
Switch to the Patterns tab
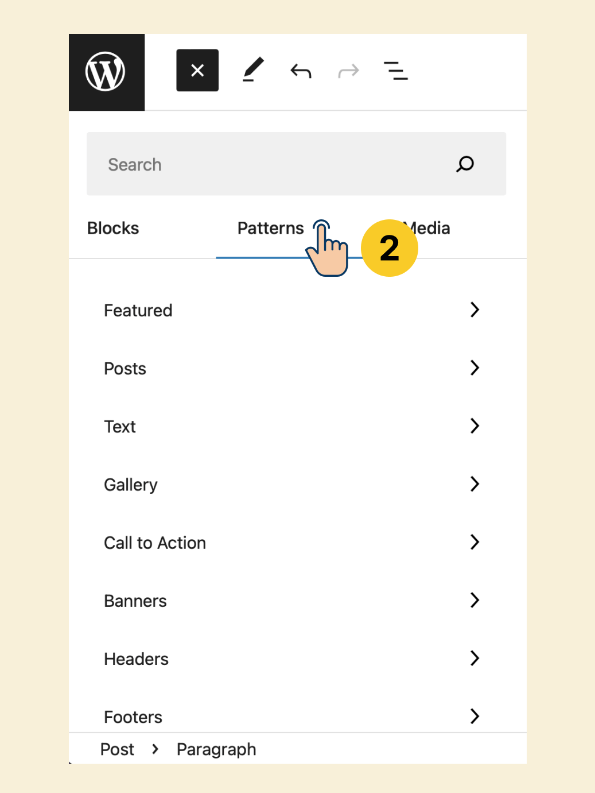[271, 229]
